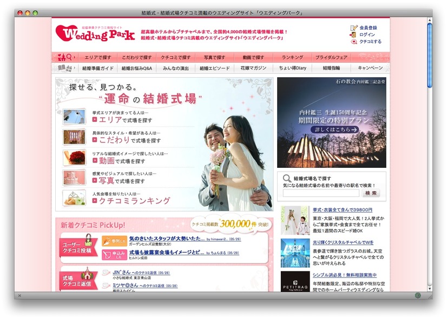
Task: Select みんなの演出 in the gray menu
Action: pyautogui.click(x=175, y=68)
